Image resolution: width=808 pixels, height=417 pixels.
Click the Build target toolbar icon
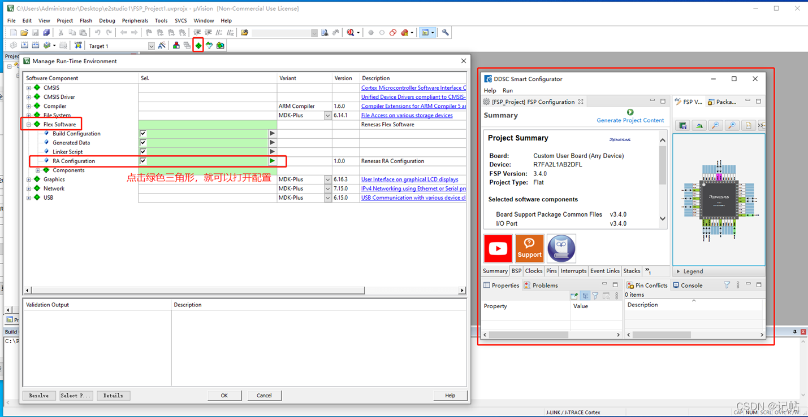(x=24, y=46)
